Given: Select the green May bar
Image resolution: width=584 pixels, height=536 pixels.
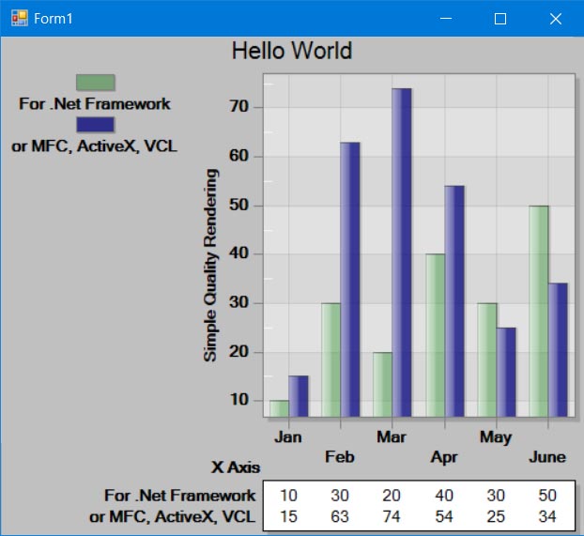Looking at the screenshot, I should [486, 360].
